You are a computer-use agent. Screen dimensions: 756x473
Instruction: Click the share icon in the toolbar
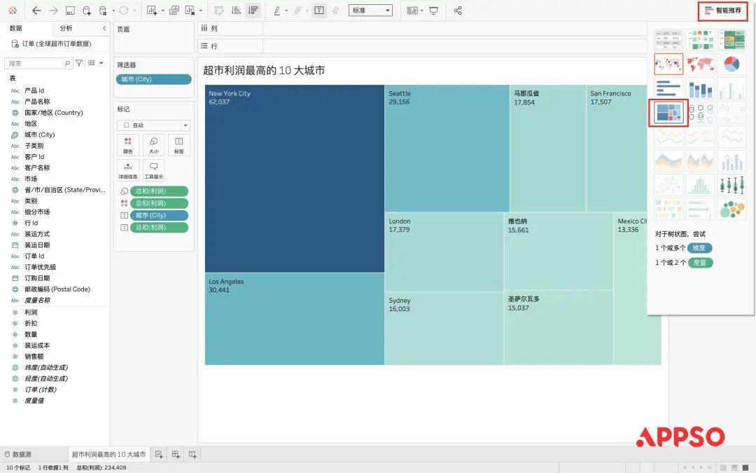[458, 11]
